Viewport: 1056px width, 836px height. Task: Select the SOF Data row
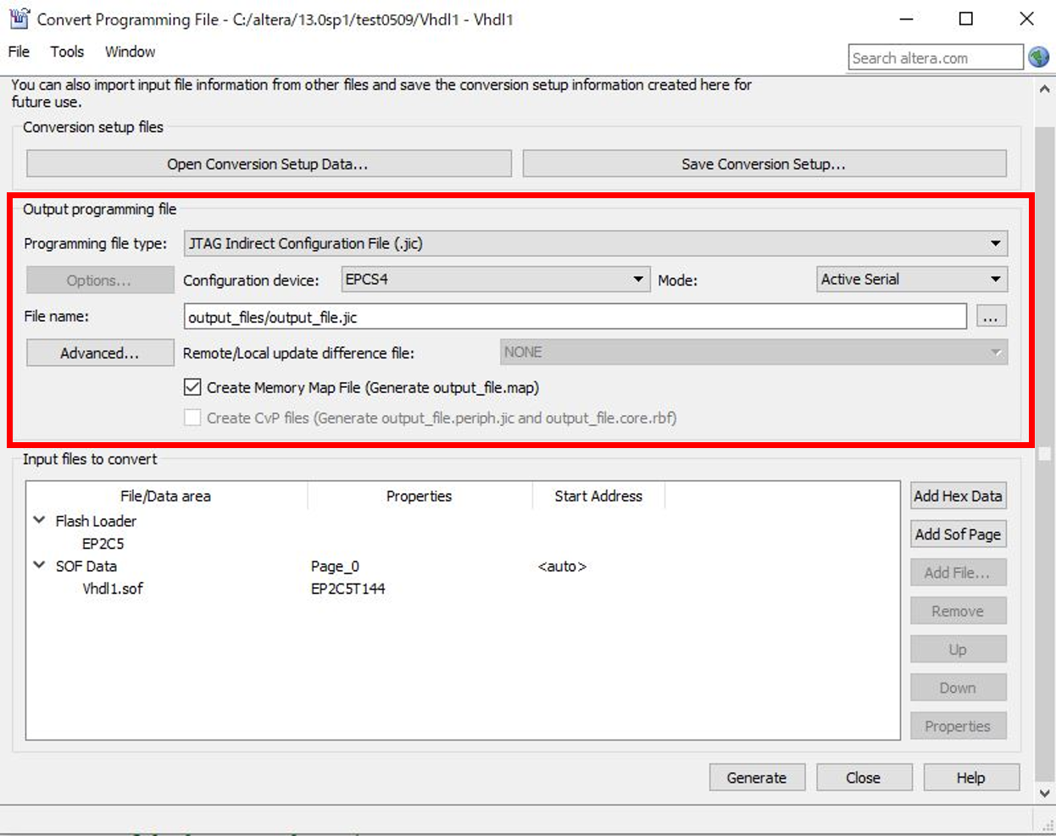86,566
